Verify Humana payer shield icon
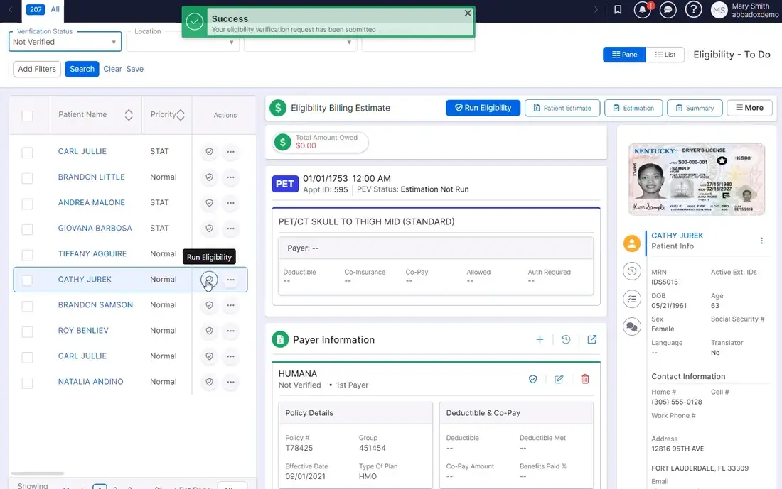Screen dimensions: 782x489 [x=532, y=380]
